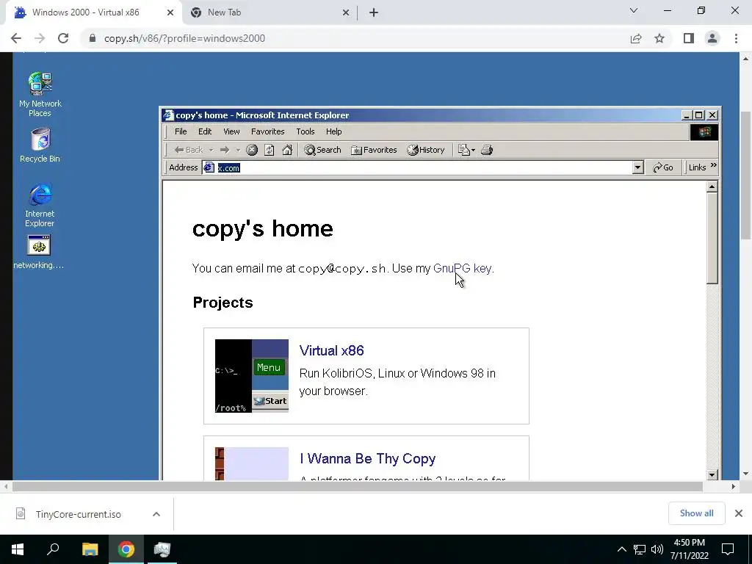Show hidden system tray icons
The height and width of the screenshot is (564, 752).
pos(621,549)
